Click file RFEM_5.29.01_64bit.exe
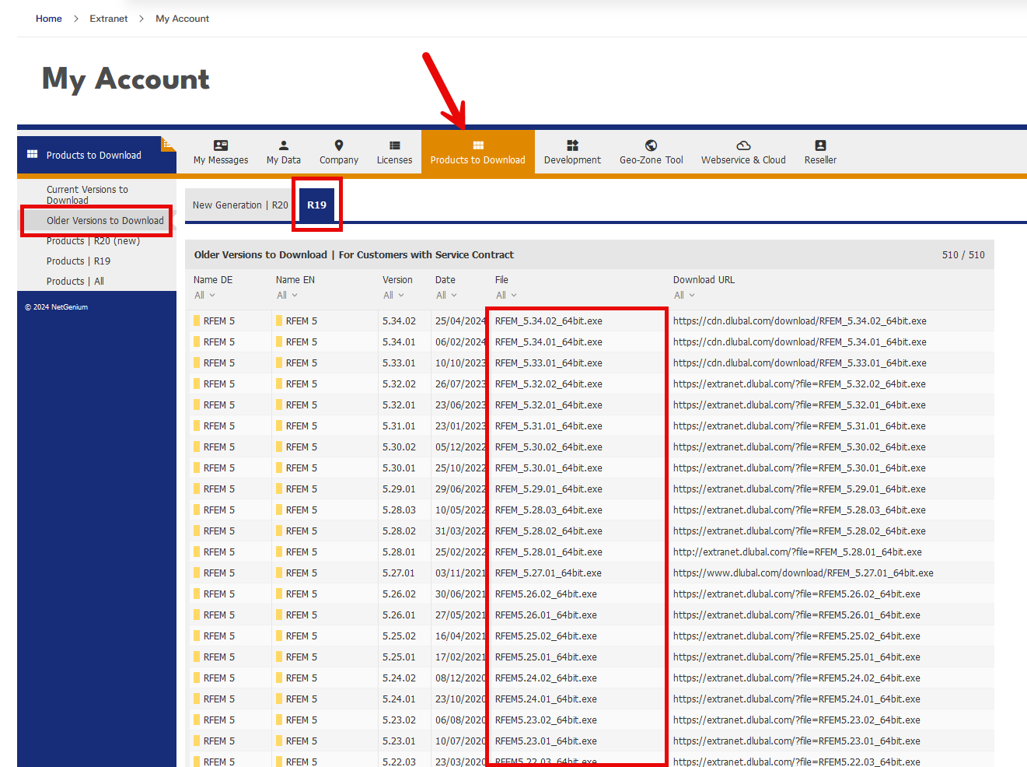 (x=549, y=489)
